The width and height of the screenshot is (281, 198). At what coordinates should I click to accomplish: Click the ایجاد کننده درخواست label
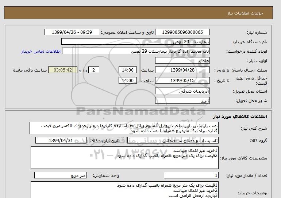pos(247,51)
